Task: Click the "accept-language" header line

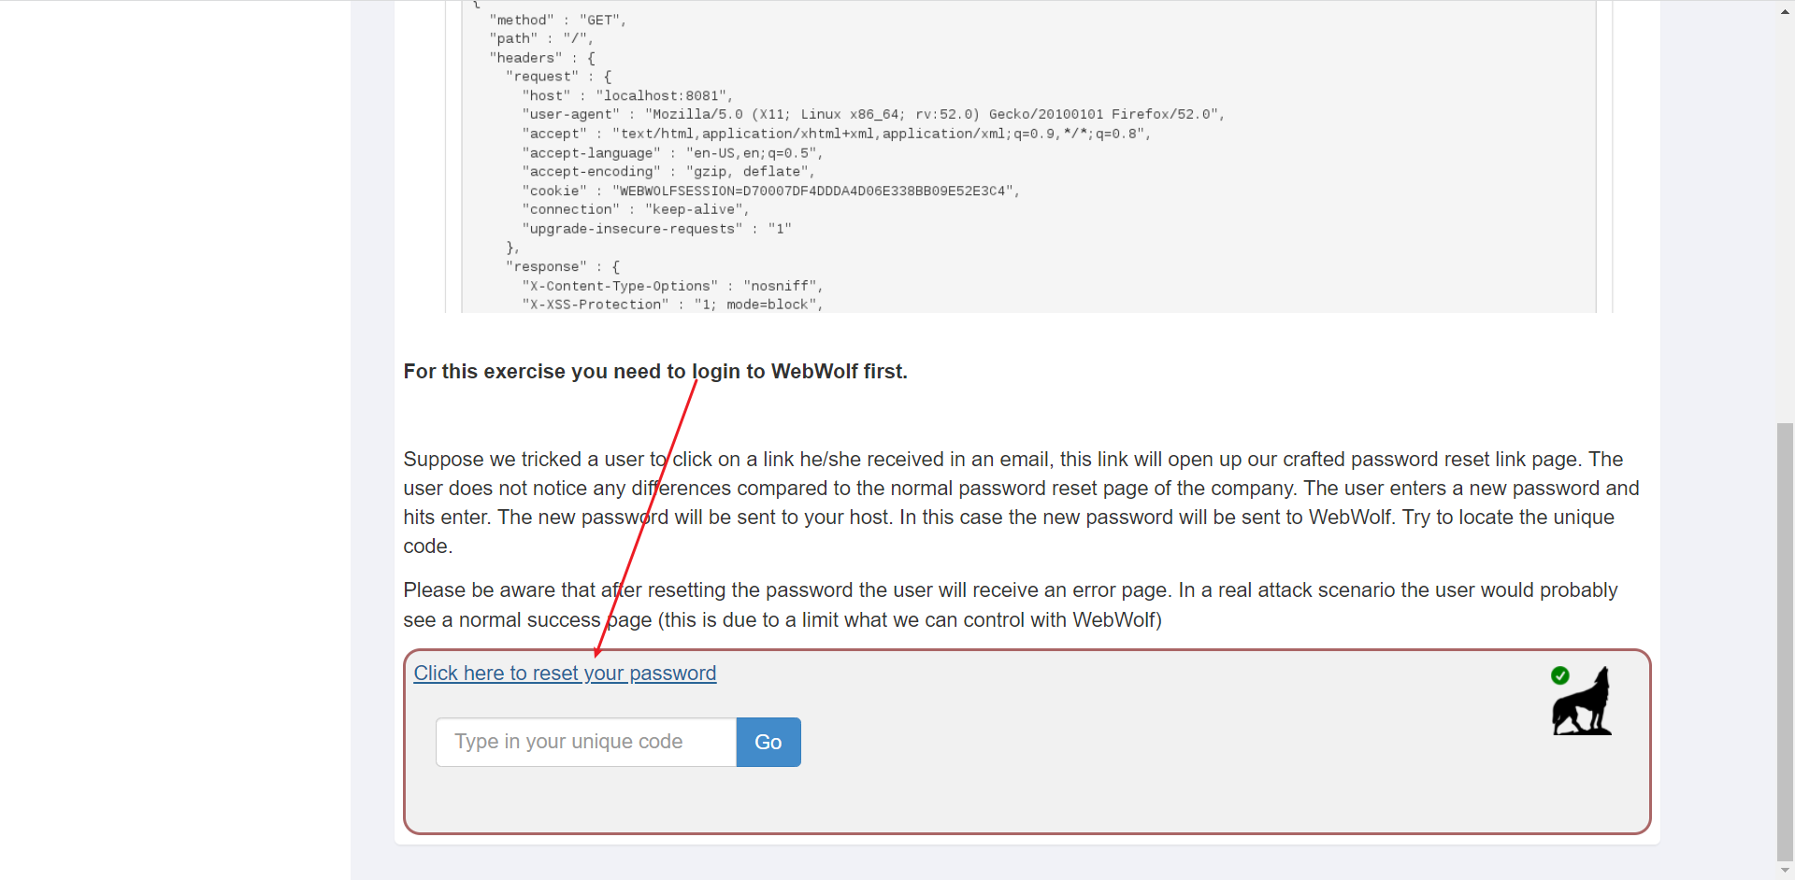Action: coord(672,153)
